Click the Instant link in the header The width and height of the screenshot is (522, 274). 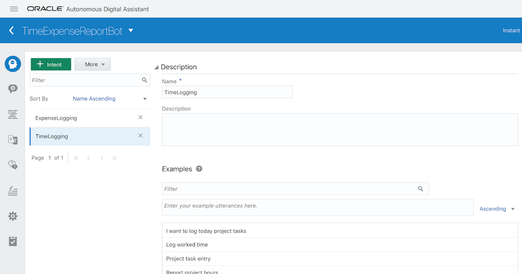[x=511, y=30]
